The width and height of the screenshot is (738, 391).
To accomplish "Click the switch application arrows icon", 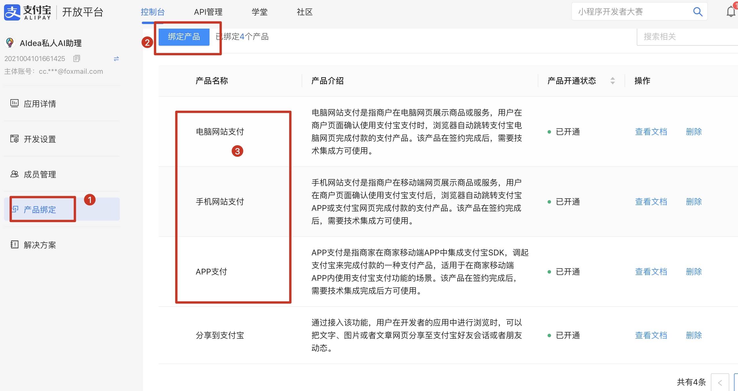I will (116, 59).
